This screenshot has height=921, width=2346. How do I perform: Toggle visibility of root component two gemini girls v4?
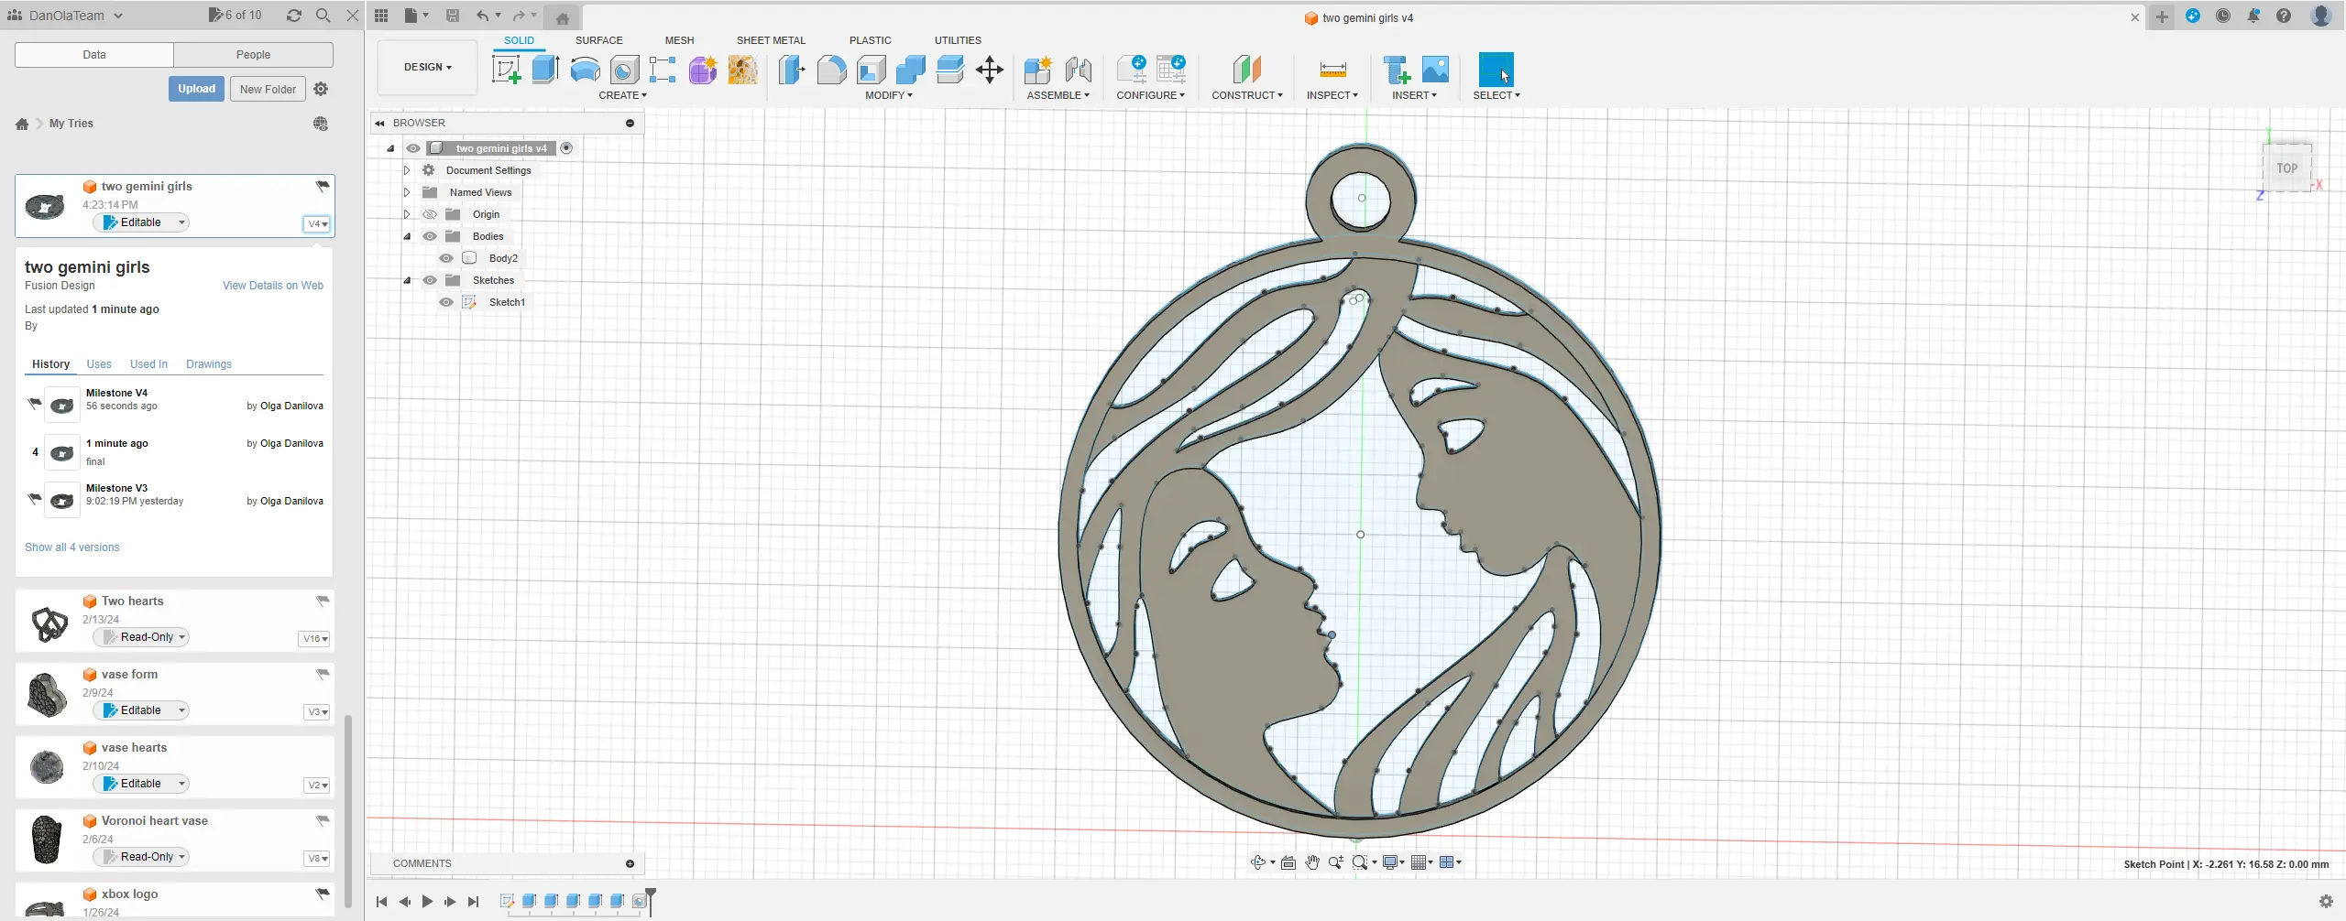413,148
